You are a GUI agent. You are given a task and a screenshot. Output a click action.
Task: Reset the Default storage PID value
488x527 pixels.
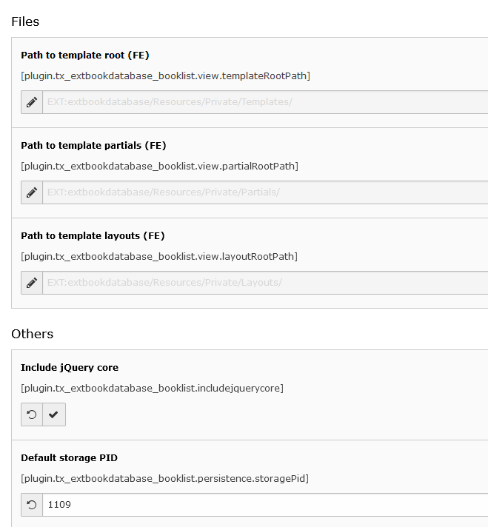point(32,505)
